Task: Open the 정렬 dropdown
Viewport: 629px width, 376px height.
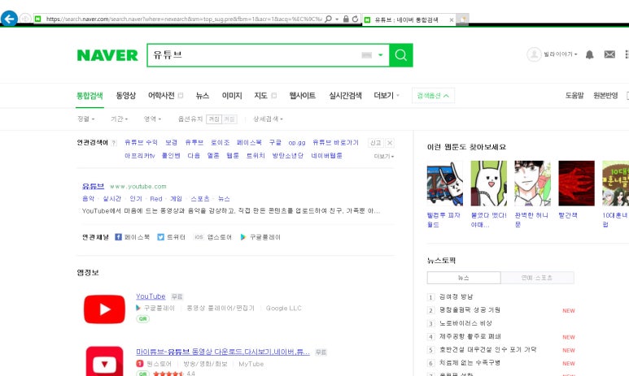Action: click(85, 119)
